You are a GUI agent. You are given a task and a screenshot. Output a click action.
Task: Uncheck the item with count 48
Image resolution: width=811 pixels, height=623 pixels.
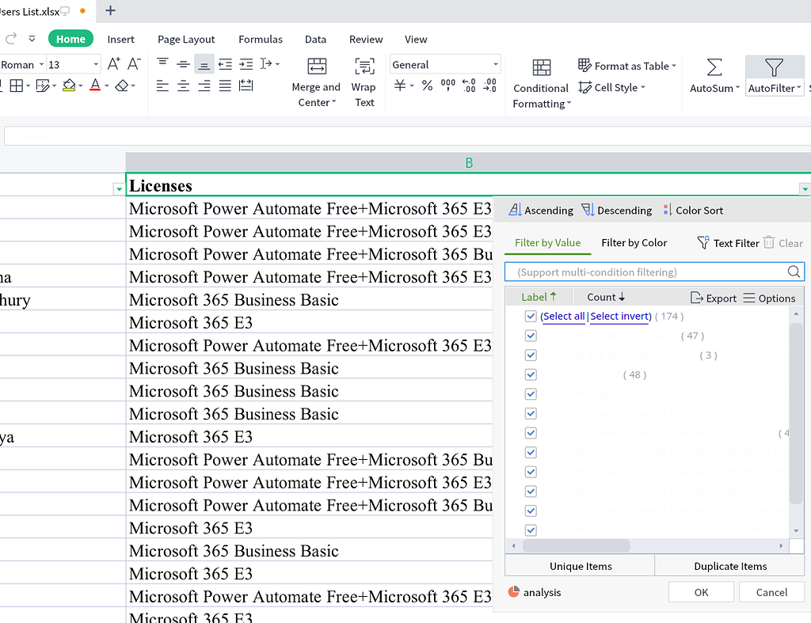coord(531,374)
